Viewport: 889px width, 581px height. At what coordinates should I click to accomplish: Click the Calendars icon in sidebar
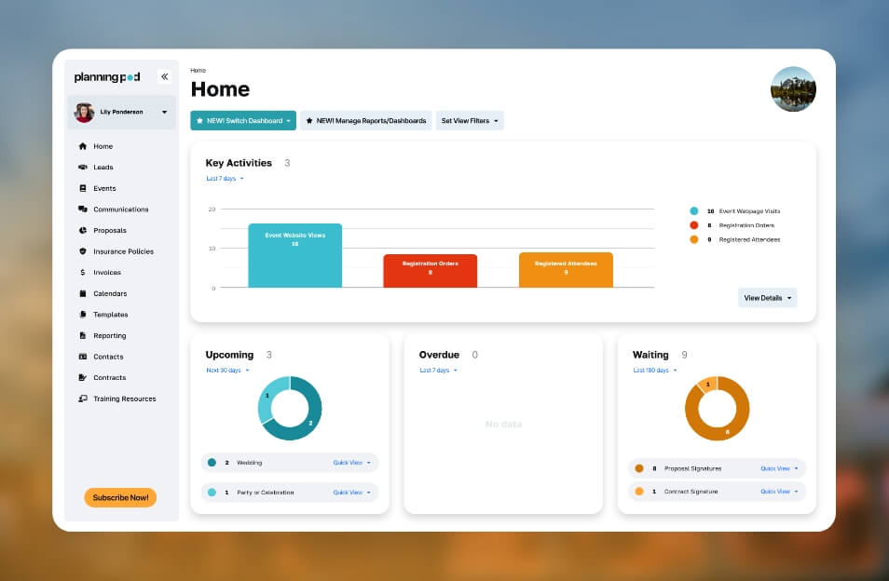tap(83, 293)
